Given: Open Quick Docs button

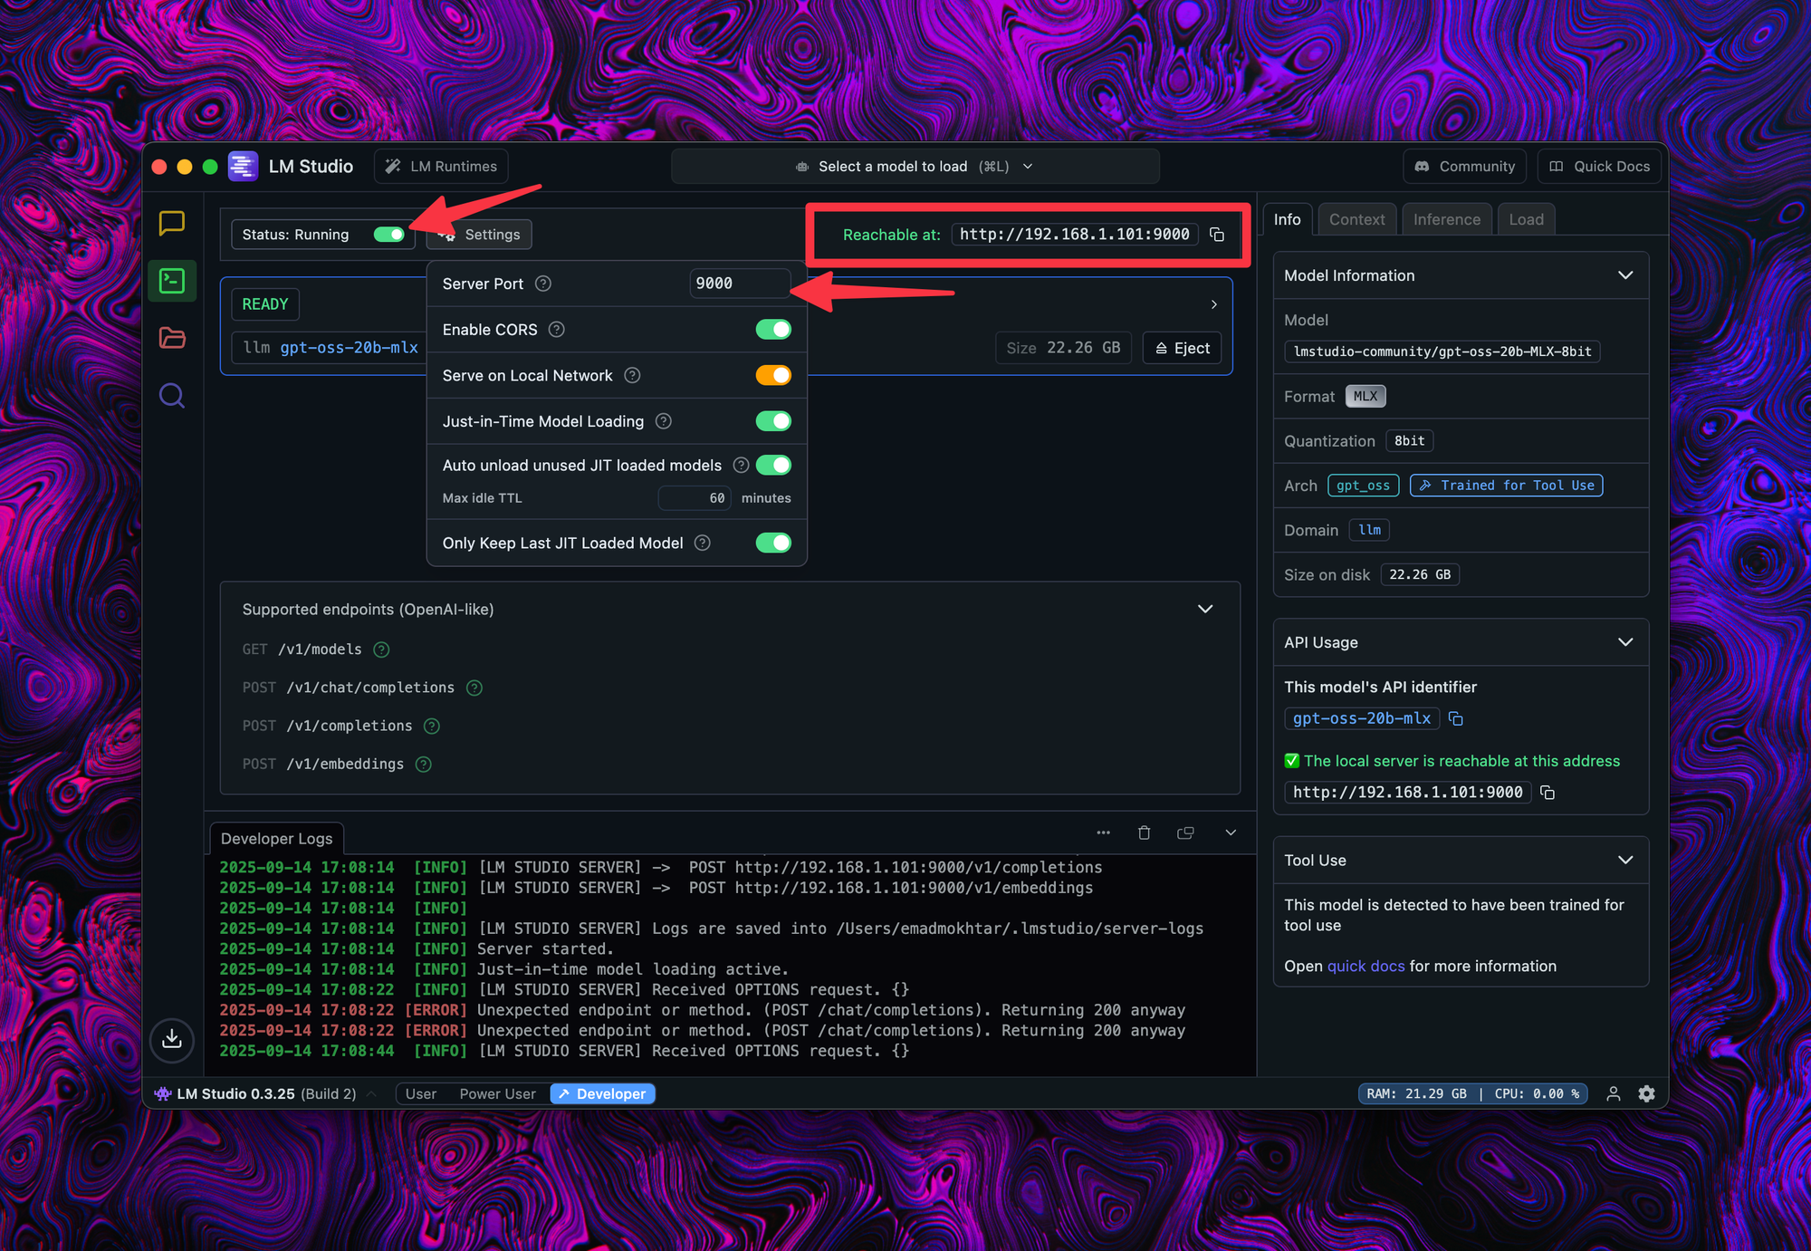Looking at the screenshot, I should coord(1599,167).
